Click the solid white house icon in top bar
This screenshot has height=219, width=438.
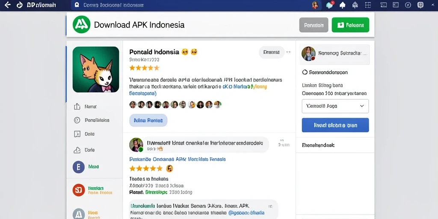click(x=343, y=5)
